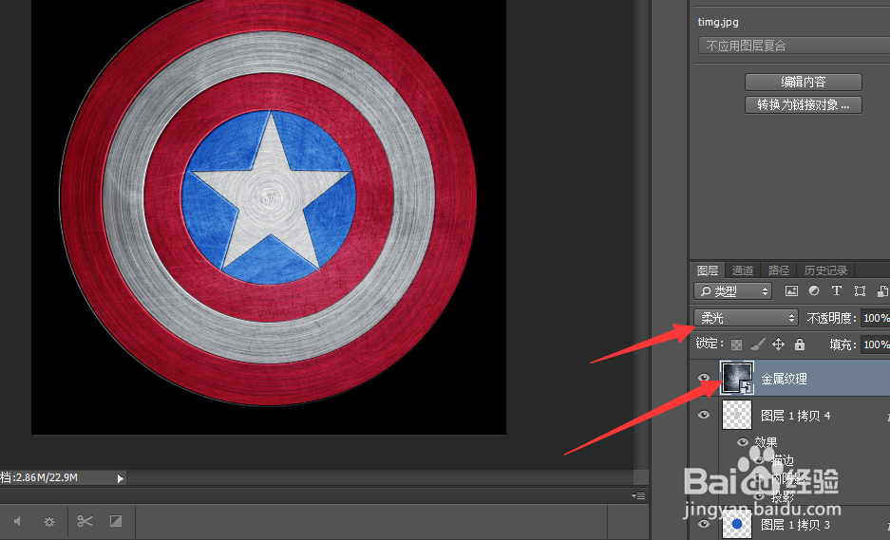Image resolution: width=890 pixels, height=540 pixels.
Task: Toggle 效果 effects visibility eye
Action: click(x=743, y=442)
